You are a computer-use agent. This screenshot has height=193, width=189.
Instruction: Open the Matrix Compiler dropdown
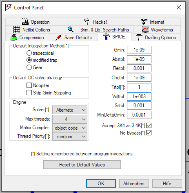click(x=70, y=128)
